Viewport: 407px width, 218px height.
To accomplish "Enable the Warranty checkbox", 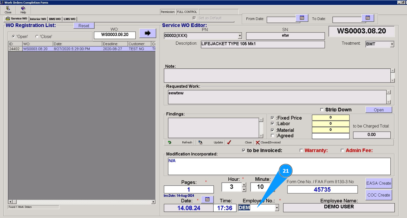I will (301, 150).
